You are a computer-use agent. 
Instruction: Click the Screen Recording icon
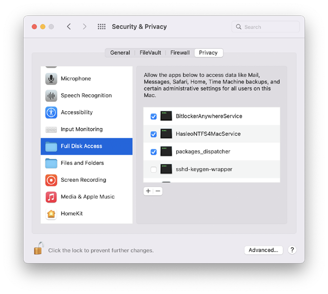click(51, 180)
